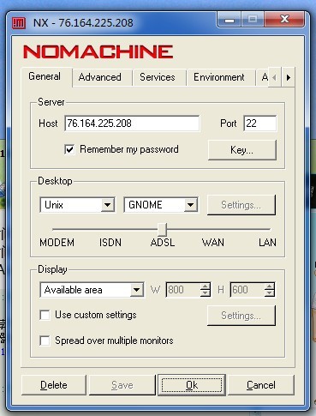Click the tab scroll left arrow
The height and width of the screenshot is (416, 316).
[275, 77]
